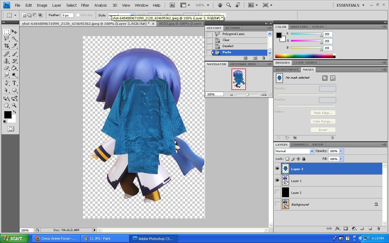Select the Clone Stamp tool
The width and height of the screenshot is (389, 243).
coord(6,61)
